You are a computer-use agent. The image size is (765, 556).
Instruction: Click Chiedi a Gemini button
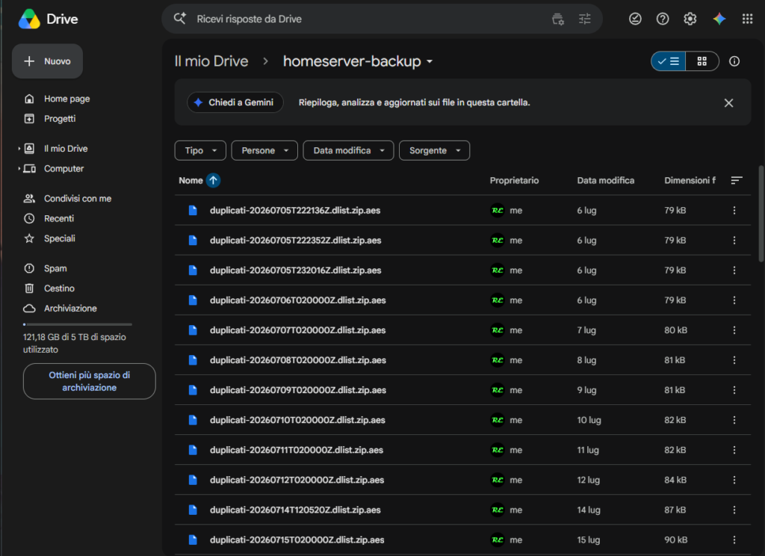[235, 102]
